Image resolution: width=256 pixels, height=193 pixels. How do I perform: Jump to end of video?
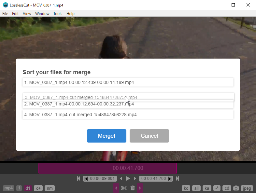tap(178, 178)
